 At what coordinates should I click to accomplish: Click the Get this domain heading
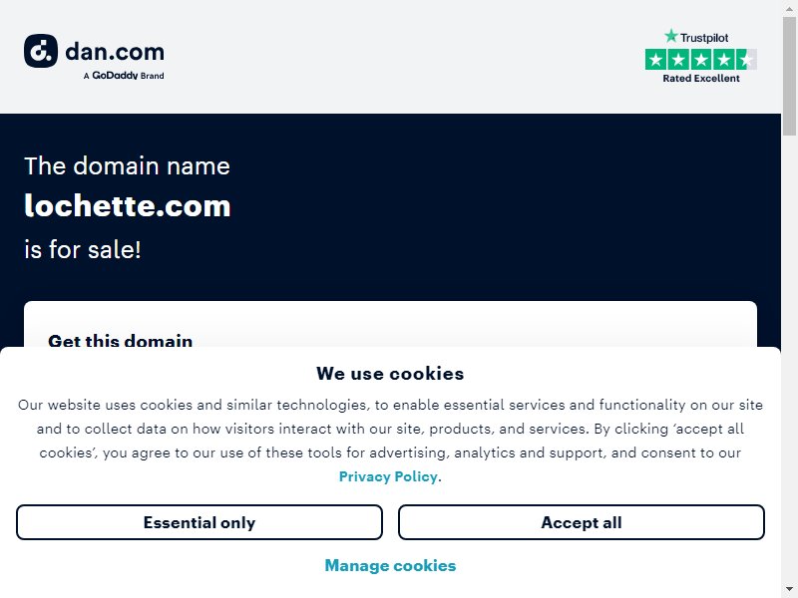pyautogui.click(x=120, y=340)
